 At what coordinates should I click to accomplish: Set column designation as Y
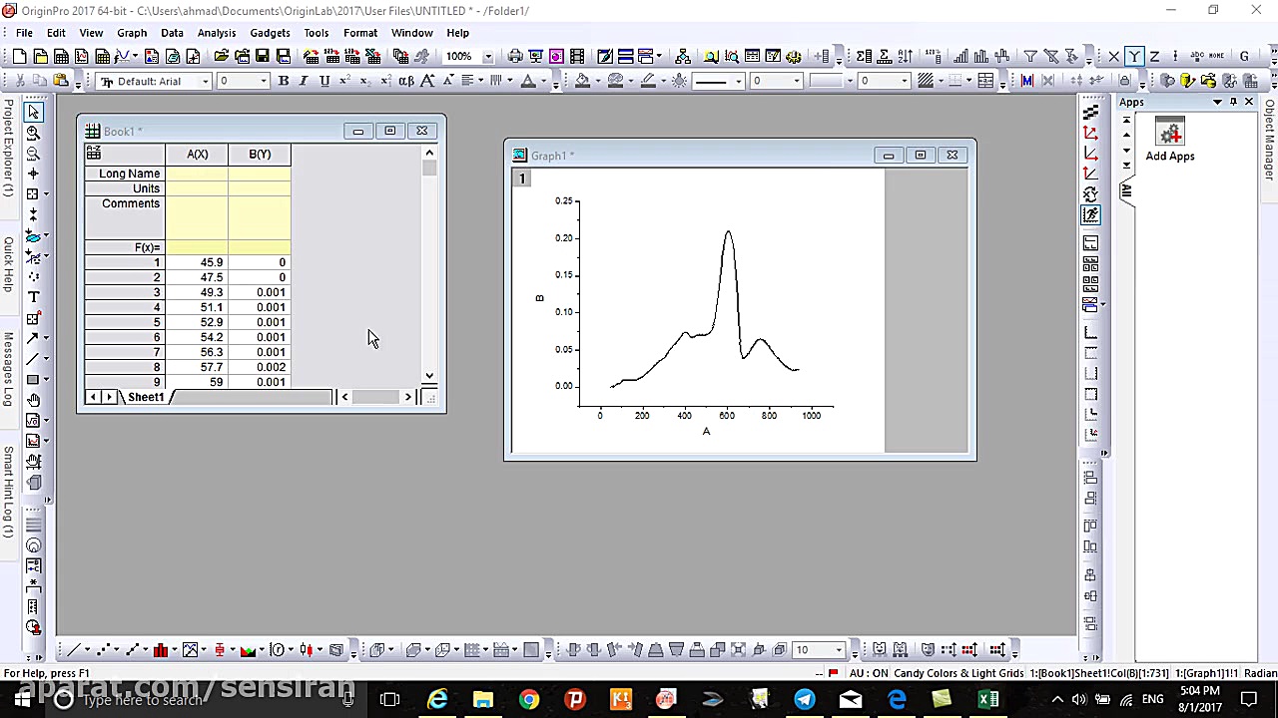[x=1134, y=57]
